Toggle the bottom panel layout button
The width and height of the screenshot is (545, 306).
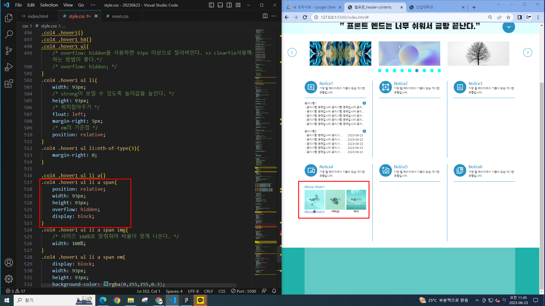pyautogui.click(x=220, y=5)
